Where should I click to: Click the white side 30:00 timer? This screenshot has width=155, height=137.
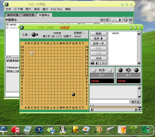[102, 81]
